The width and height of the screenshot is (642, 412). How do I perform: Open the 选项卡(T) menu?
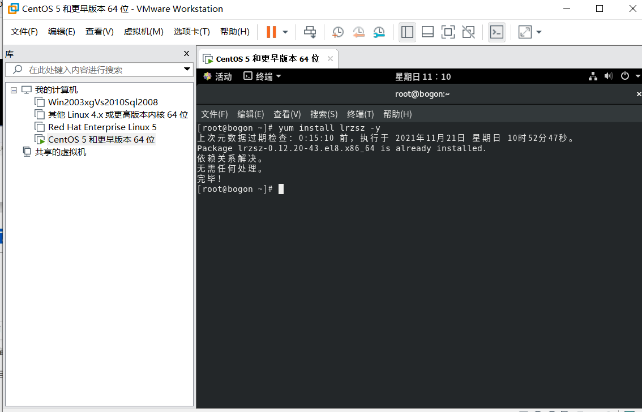pos(191,32)
